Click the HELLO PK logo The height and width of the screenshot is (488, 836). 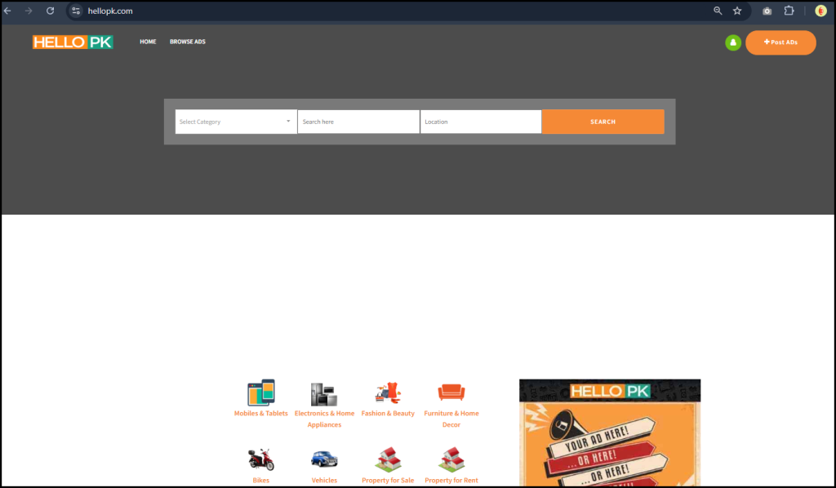pos(73,42)
